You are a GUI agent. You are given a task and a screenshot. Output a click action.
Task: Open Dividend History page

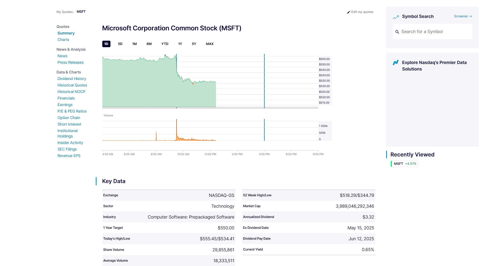pyautogui.click(x=72, y=79)
